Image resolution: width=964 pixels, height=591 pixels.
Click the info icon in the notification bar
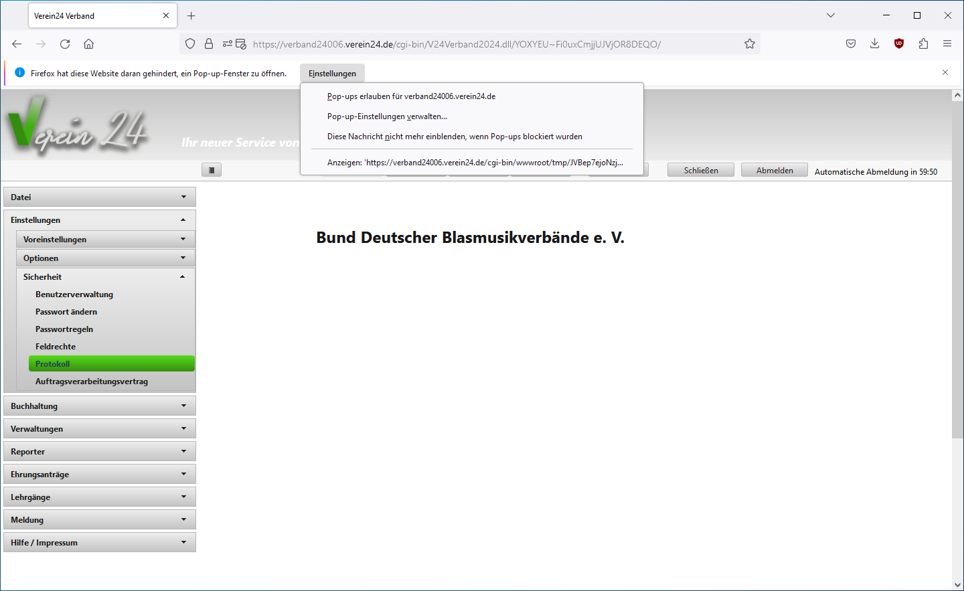pyautogui.click(x=19, y=72)
